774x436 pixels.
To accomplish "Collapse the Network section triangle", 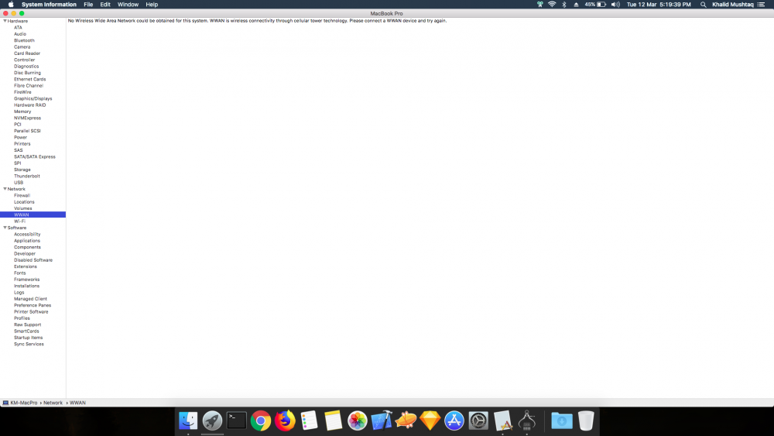I will pos(5,189).
